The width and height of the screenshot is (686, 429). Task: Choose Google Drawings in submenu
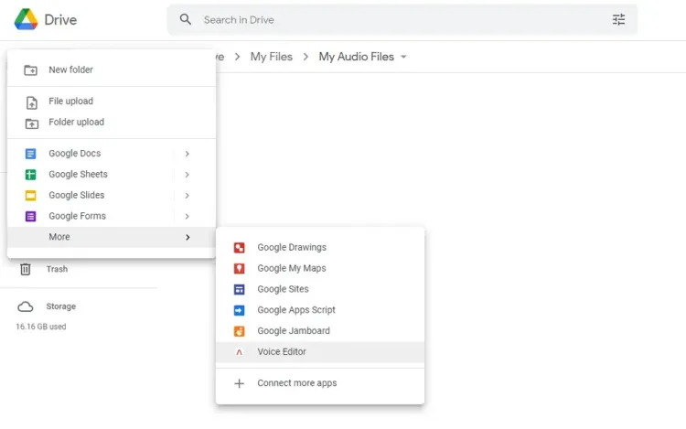click(x=320, y=248)
